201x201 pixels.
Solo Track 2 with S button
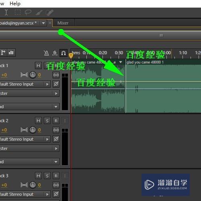point(47,121)
